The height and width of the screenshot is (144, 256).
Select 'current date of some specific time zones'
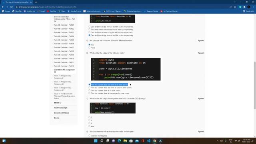(89, 93)
